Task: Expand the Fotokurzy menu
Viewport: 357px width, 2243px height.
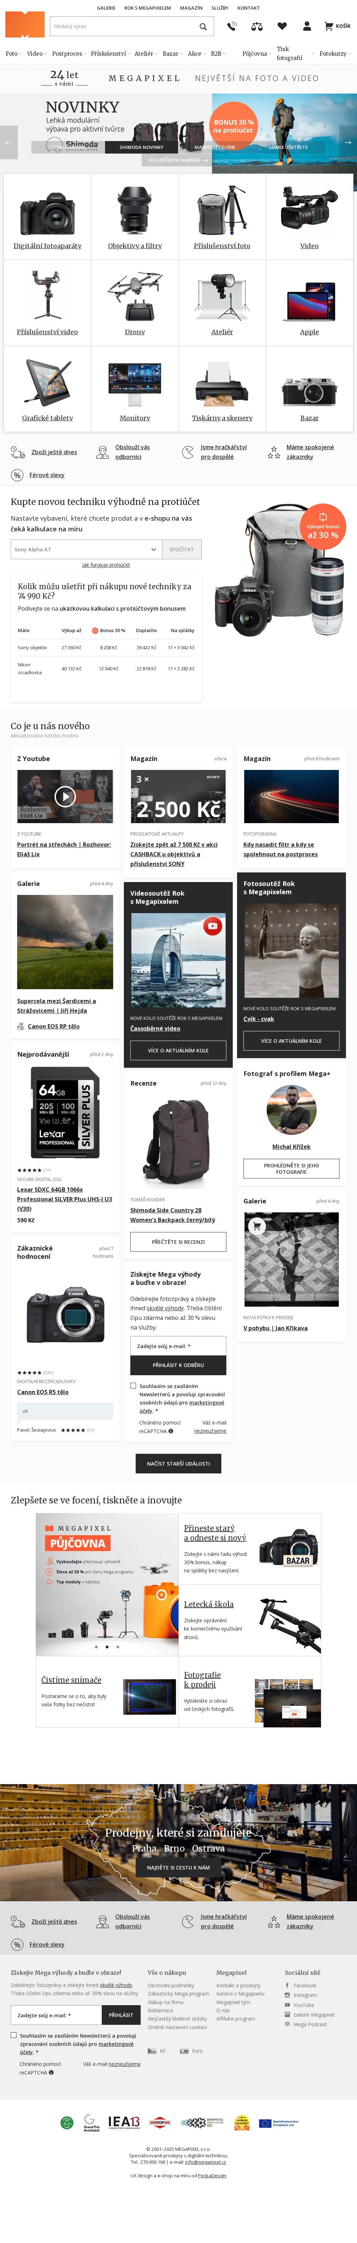Action: click(x=335, y=53)
